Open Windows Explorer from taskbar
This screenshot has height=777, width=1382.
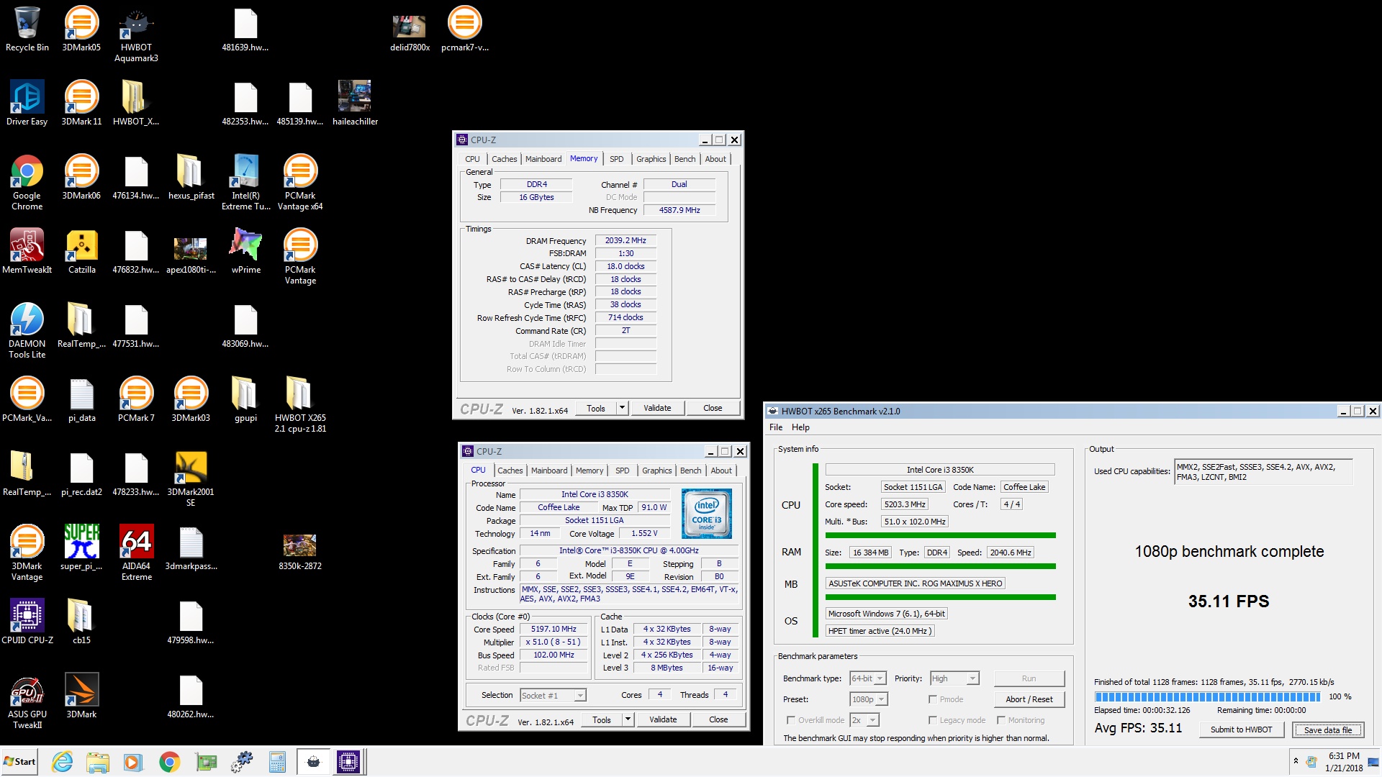click(98, 762)
